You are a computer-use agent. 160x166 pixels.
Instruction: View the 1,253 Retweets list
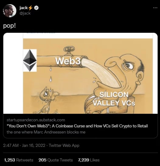click(19, 160)
